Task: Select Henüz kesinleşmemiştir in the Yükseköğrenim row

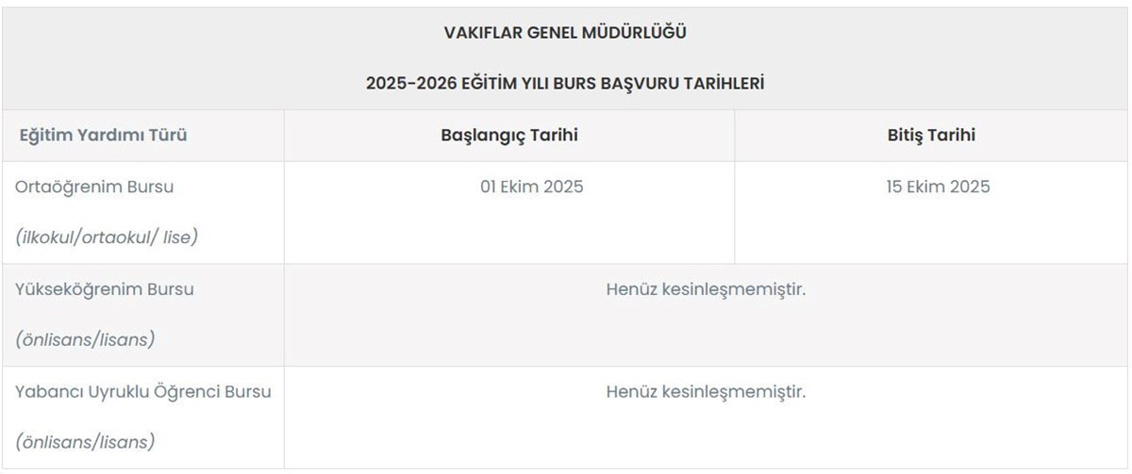Action: (706, 289)
